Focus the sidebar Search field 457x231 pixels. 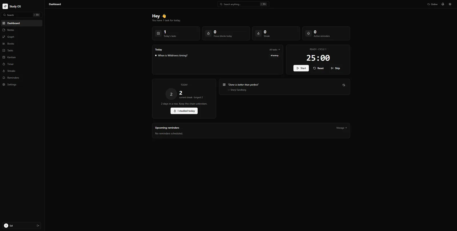(22, 15)
